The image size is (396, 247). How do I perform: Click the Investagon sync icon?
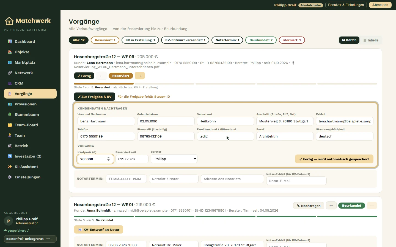(x=10, y=156)
